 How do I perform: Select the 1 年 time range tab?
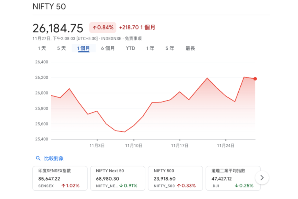(x=150, y=48)
